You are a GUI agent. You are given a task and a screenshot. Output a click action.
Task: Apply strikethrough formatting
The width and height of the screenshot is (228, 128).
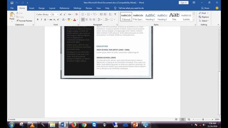click(x=51, y=20)
